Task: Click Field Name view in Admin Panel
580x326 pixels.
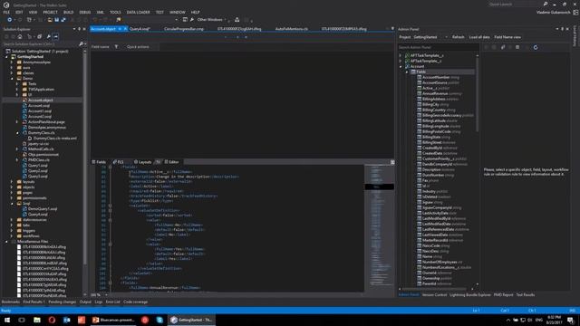Action: (507, 37)
